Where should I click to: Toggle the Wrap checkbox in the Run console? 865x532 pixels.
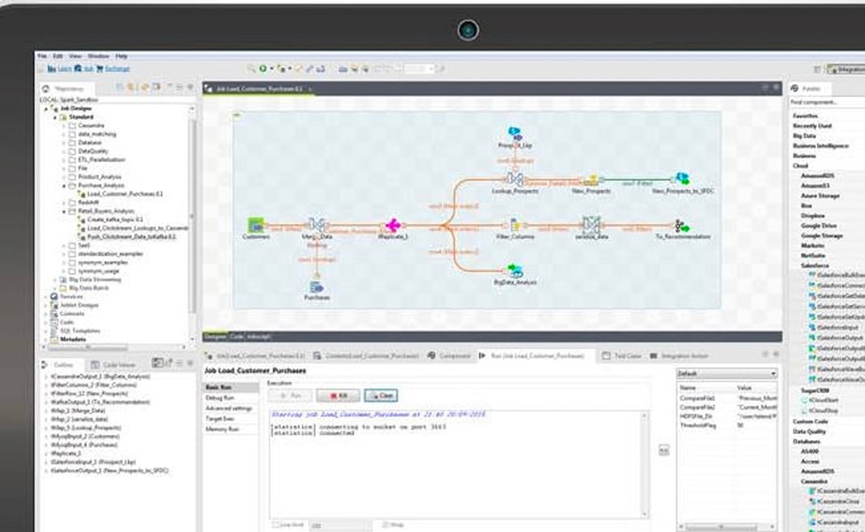tap(386, 523)
